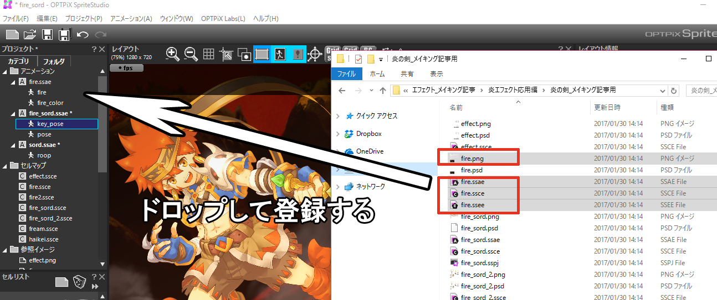Create a new project with the blank-page icon

12,35
